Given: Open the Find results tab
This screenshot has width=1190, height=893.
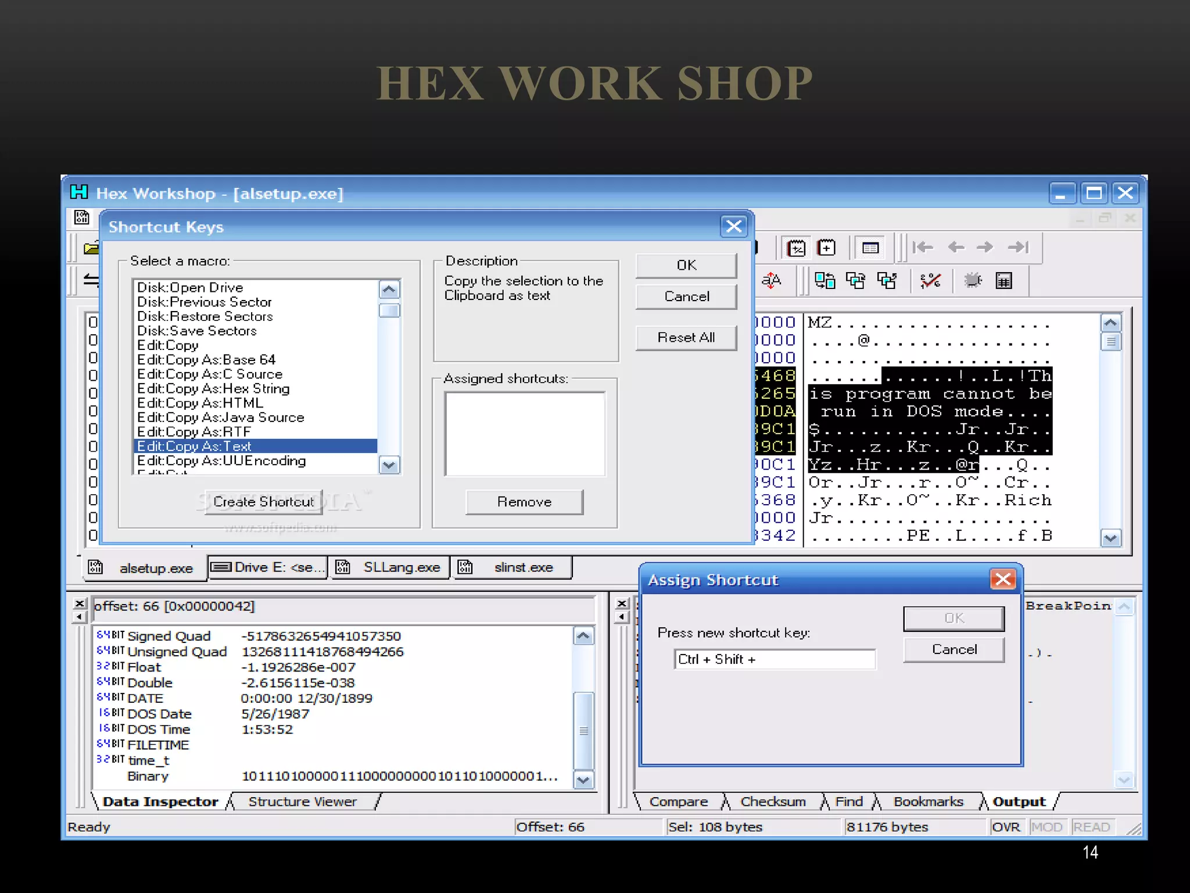Looking at the screenshot, I should (849, 802).
